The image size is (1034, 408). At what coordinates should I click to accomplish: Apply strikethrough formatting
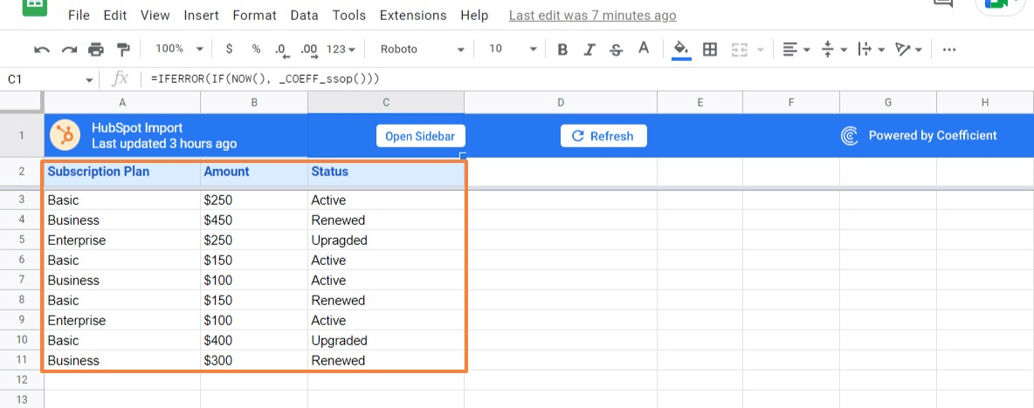[617, 50]
